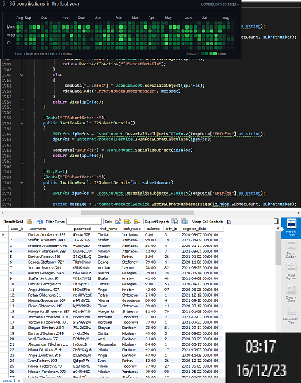Delete selected rows icon
Viewport: 301px width, 383px height.
pyautogui.click(x=137, y=222)
